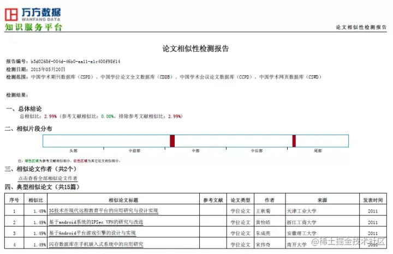The height and width of the screenshot is (254, 393).
Task: Click the 中前部 label under distribution bar
Action: [x=134, y=150]
